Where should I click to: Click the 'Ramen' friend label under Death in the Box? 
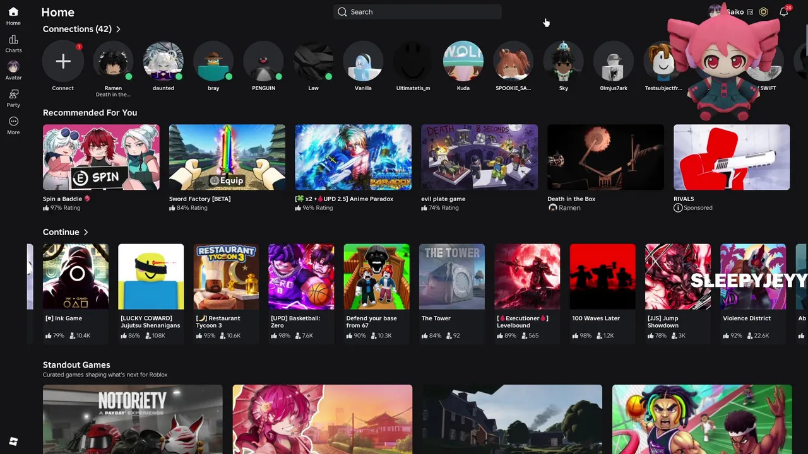click(569, 207)
